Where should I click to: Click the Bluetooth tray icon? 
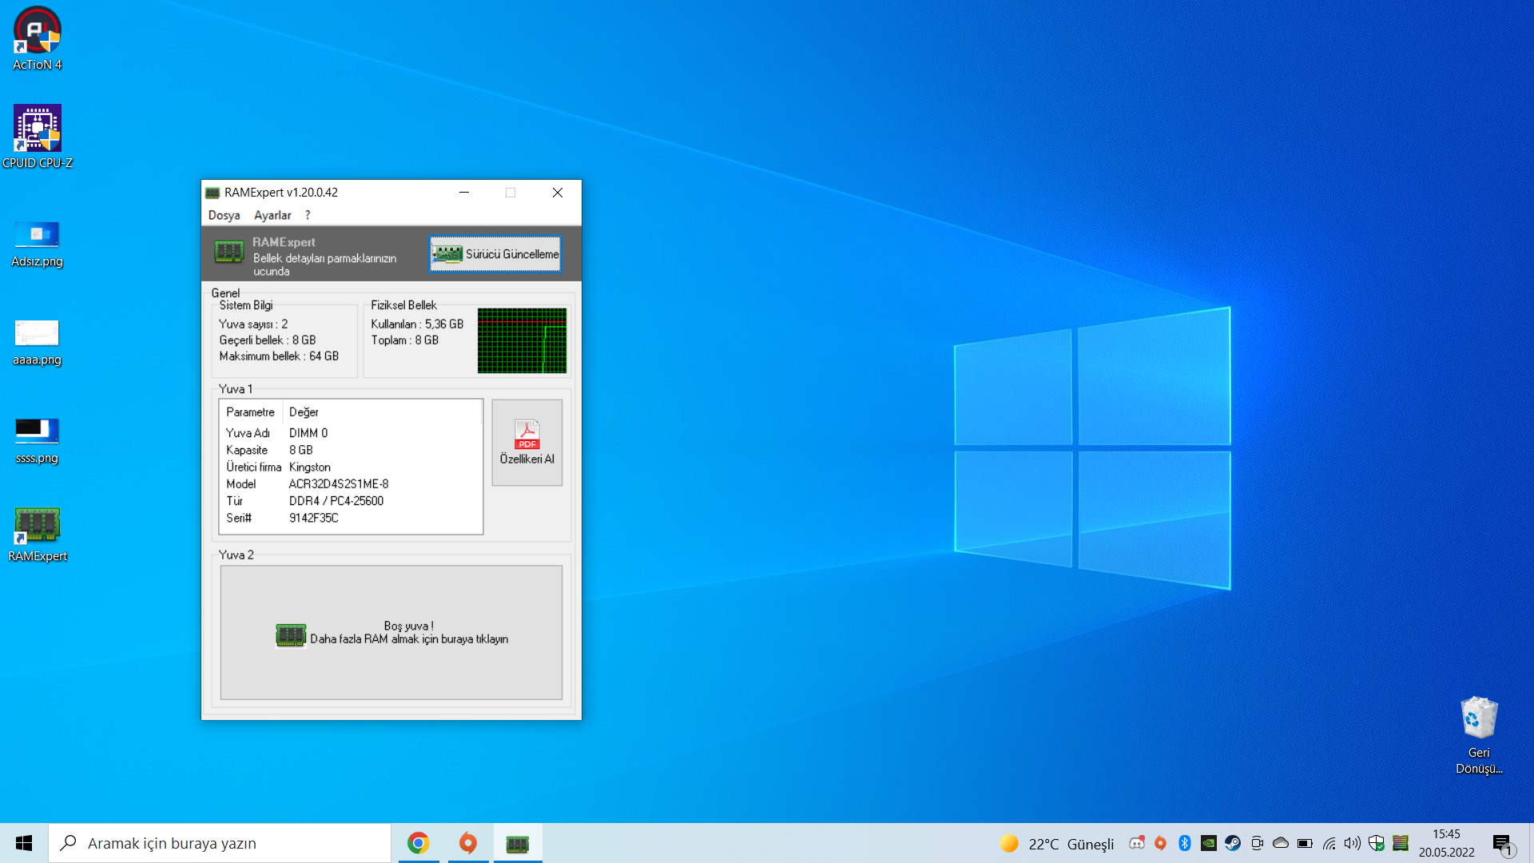pyautogui.click(x=1185, y=843)
